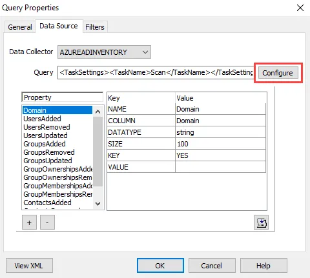
Task: Switch to the General tab
Action: tap(20, 27)
